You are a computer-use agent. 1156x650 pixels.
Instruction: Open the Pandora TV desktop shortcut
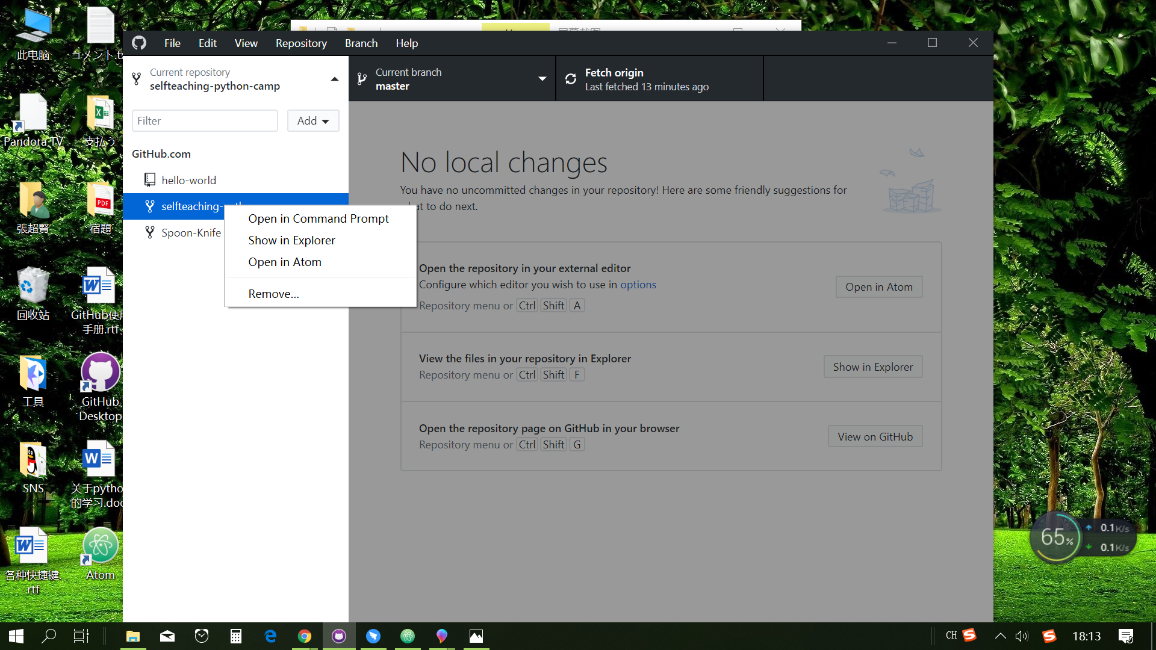pos(33,120)
